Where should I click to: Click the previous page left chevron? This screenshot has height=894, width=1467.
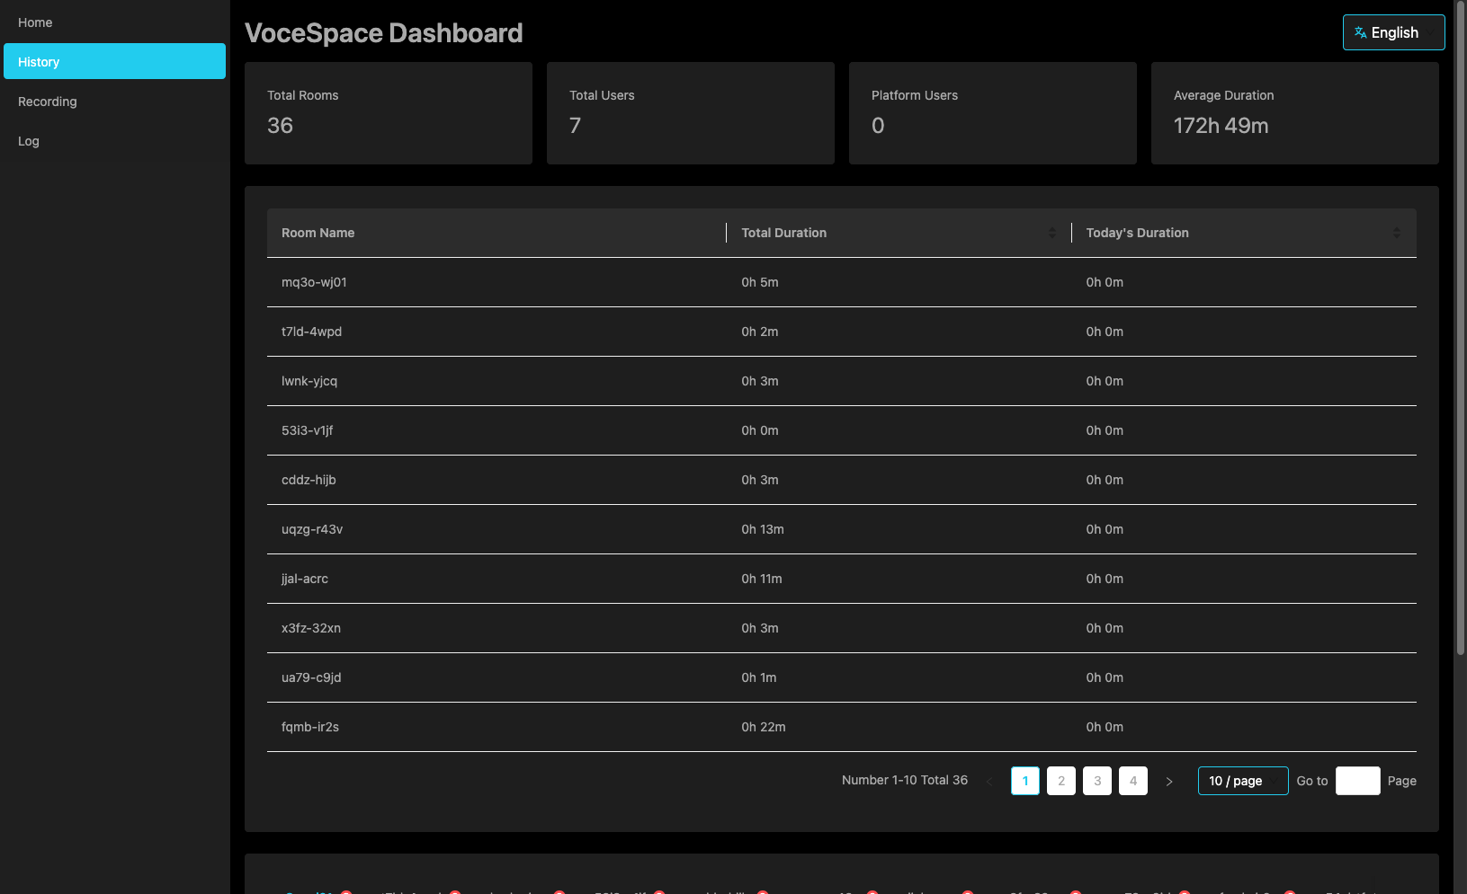click(x=989, y=781)
